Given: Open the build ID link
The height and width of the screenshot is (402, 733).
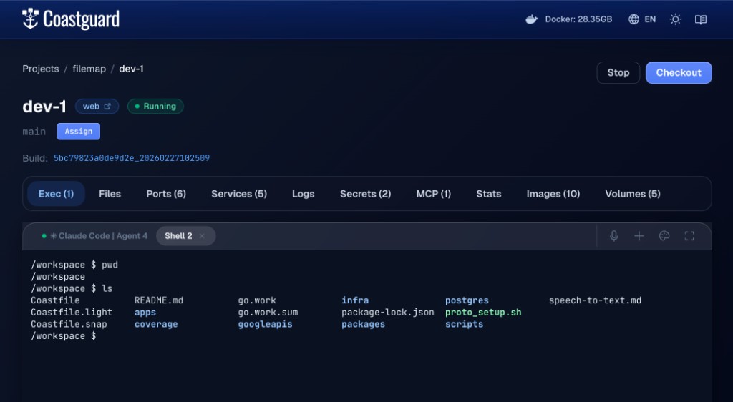Looking at the screenshot, I should click(x=132, y=158).
